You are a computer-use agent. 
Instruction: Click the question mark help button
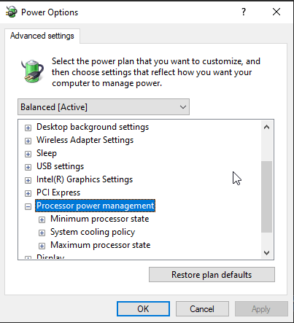point(244,12)
